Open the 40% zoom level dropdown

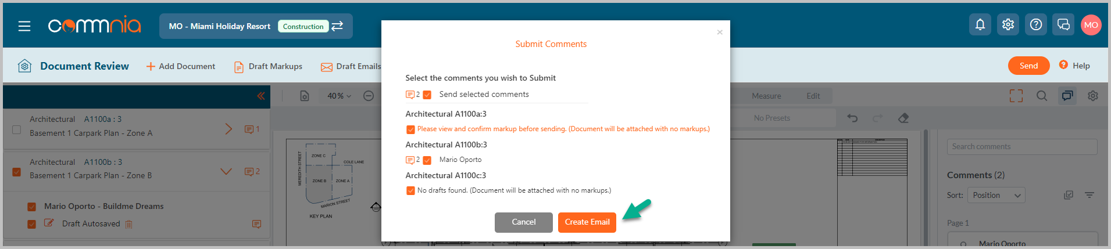coord(339,96)
